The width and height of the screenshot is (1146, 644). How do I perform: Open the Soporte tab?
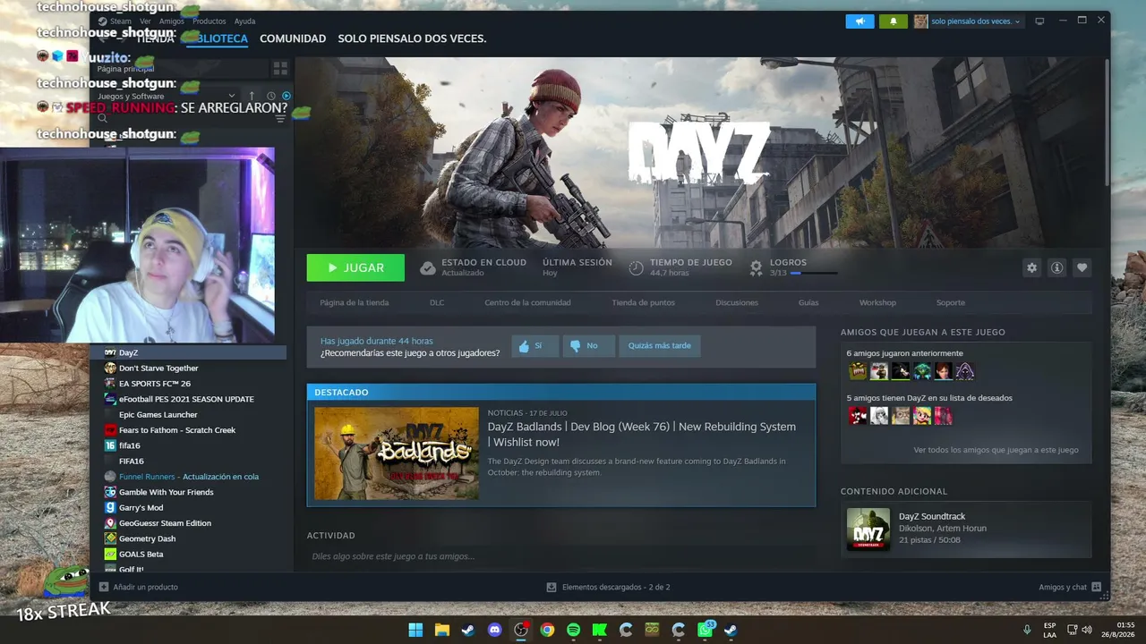tap(951, 302)
